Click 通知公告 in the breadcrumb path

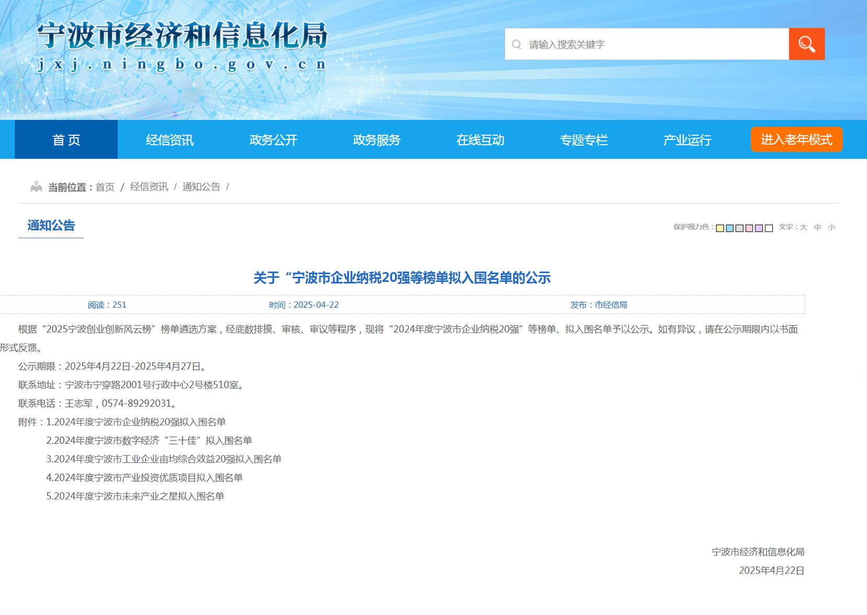(201, 187)
